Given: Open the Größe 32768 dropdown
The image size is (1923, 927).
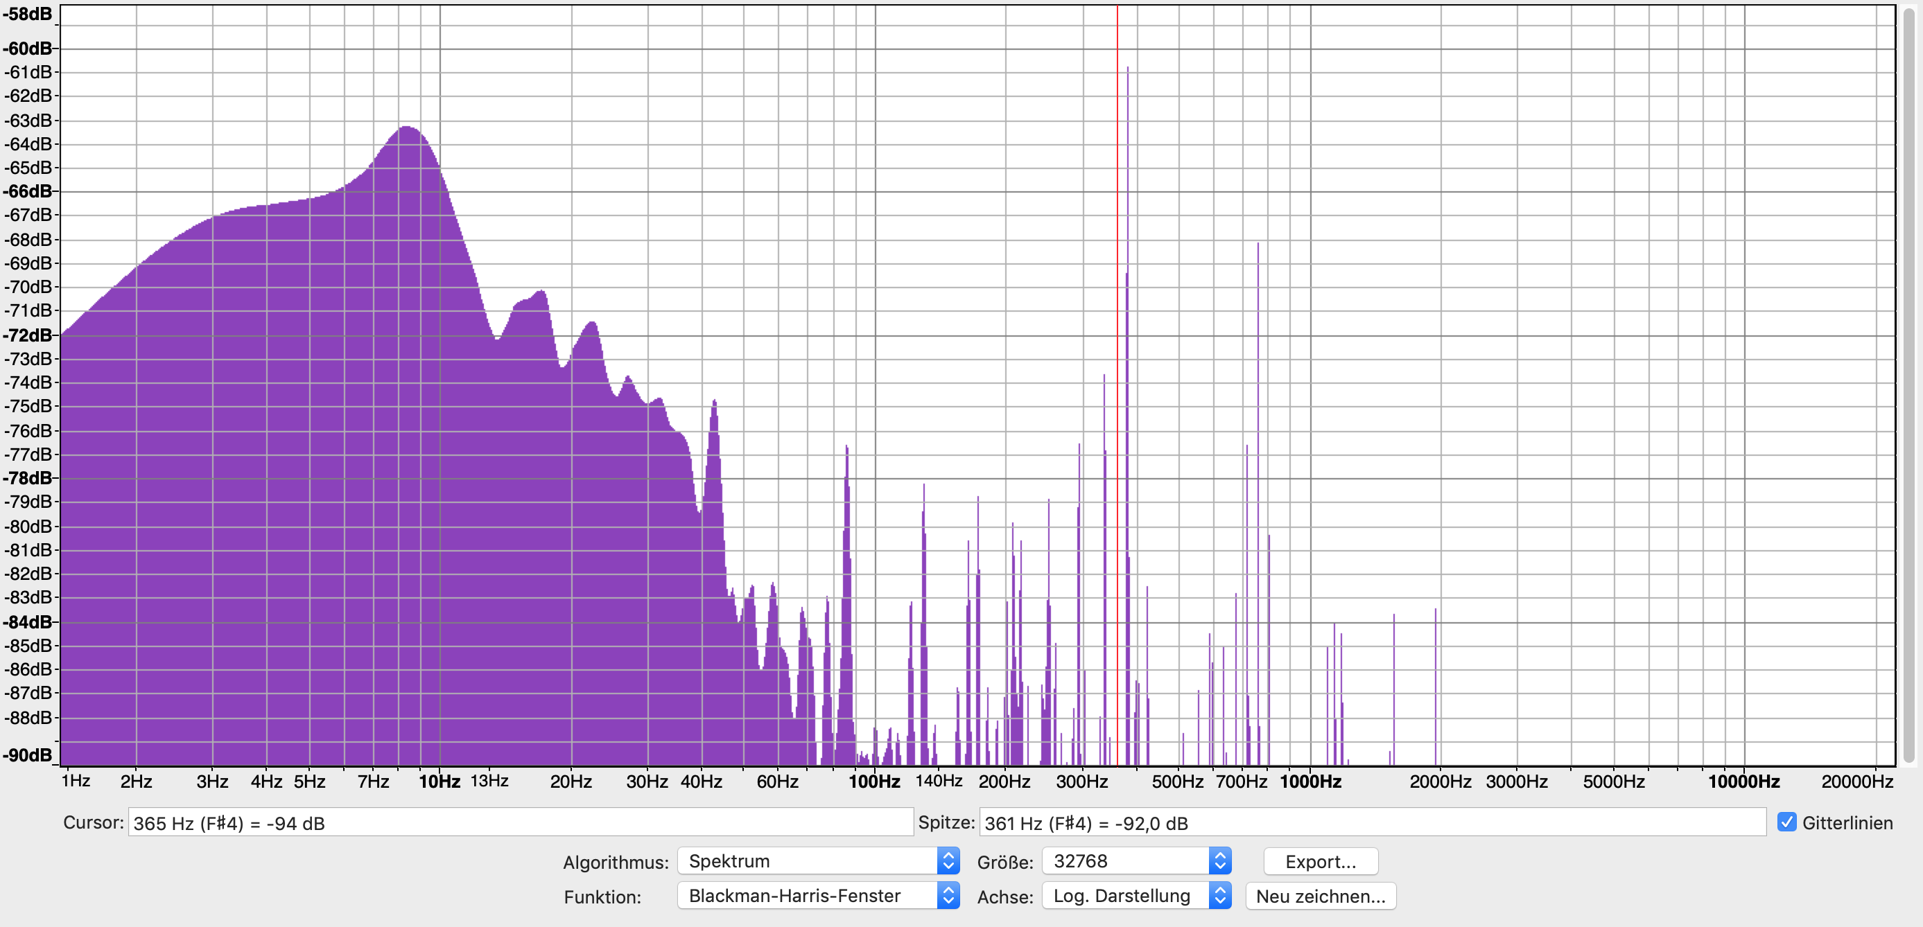Looking at the screenshot, I should [1136, 861].
